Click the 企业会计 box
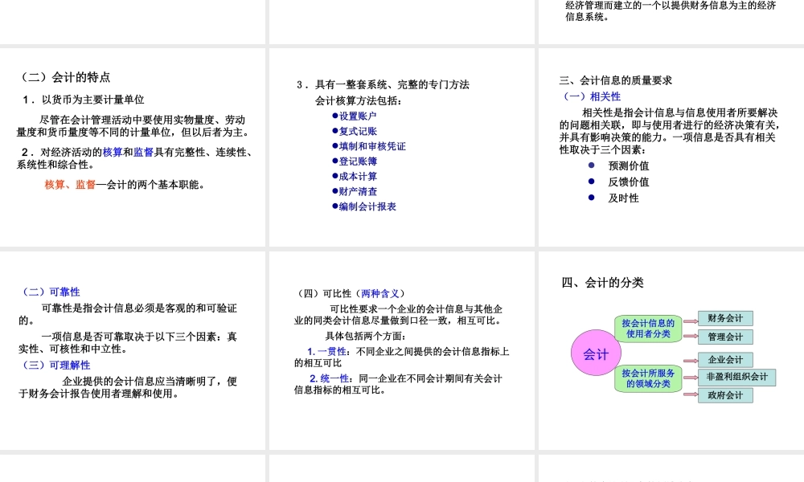The width and height of the screenshot is (804, 482). point(725,359)
